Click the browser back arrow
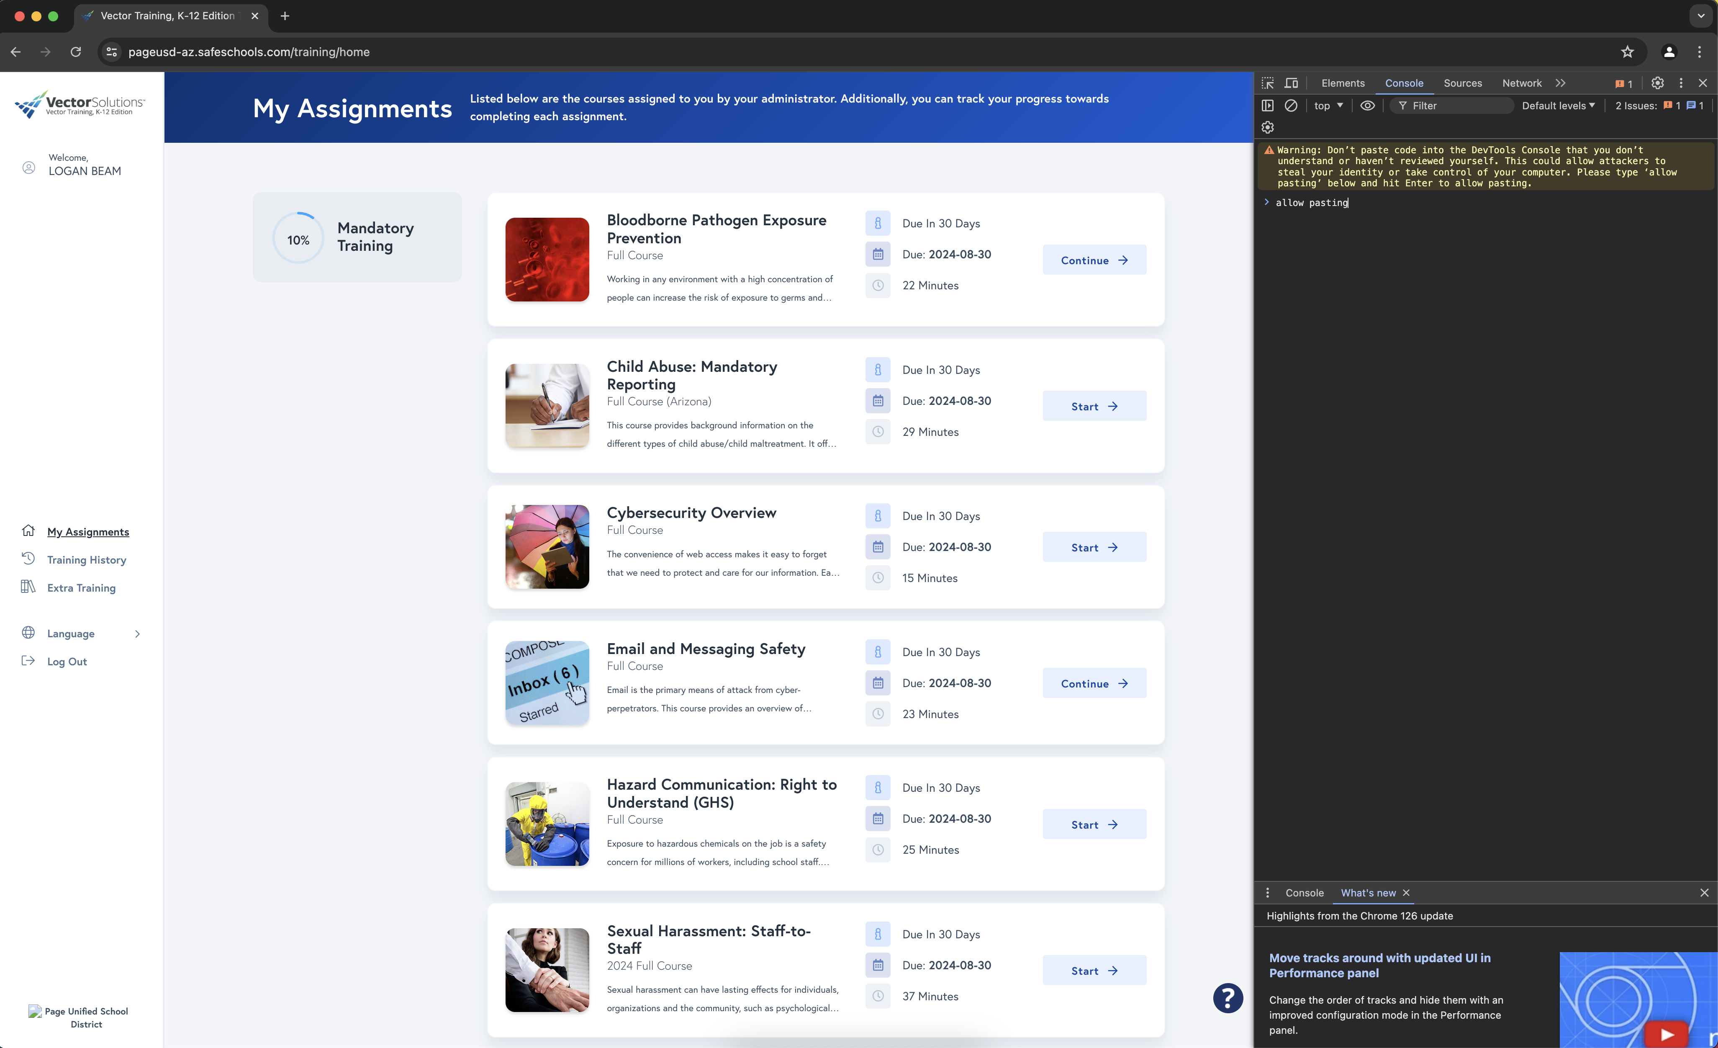 [x=15, y=51]
